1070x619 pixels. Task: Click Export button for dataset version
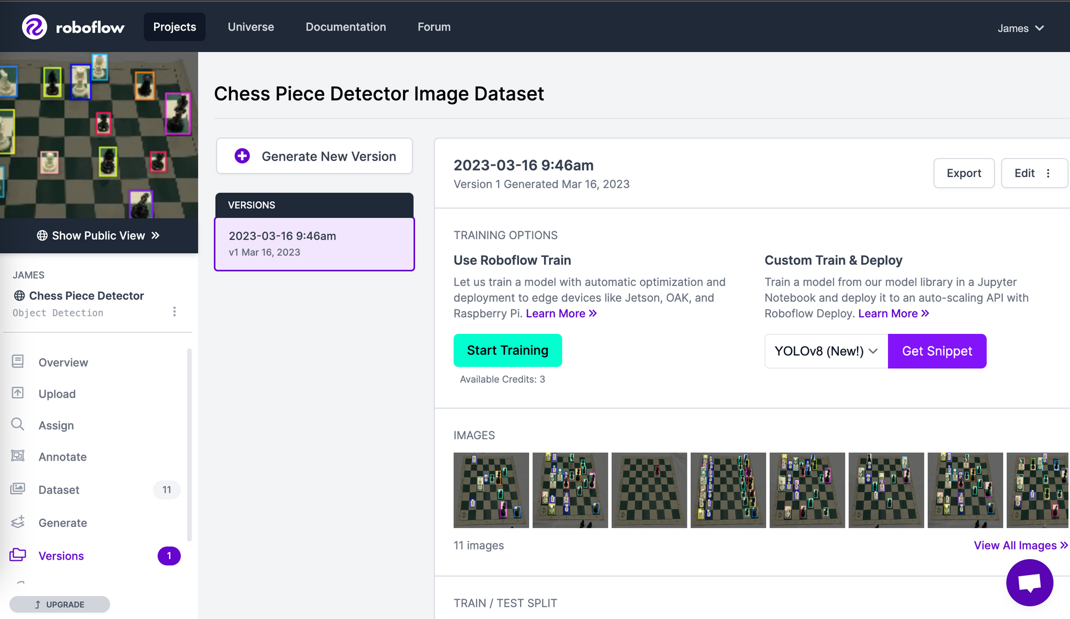pyautogui.click(x=964, y=172)
